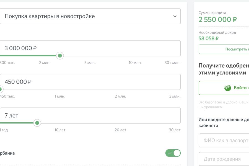Click the '30 лет' mark on the term scale
Image resolution: width=249 pixels, height=166 pixels.
coord(175,130)
